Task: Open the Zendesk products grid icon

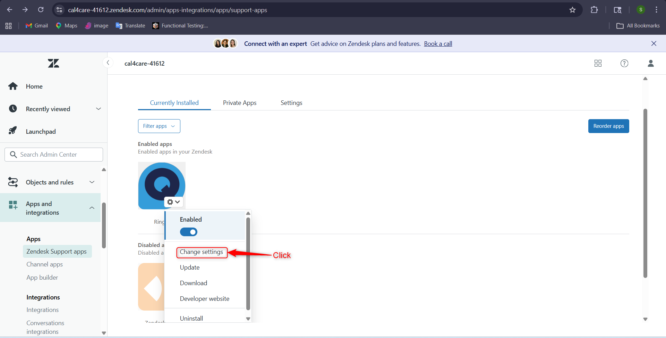Action: tap(598, 63)
